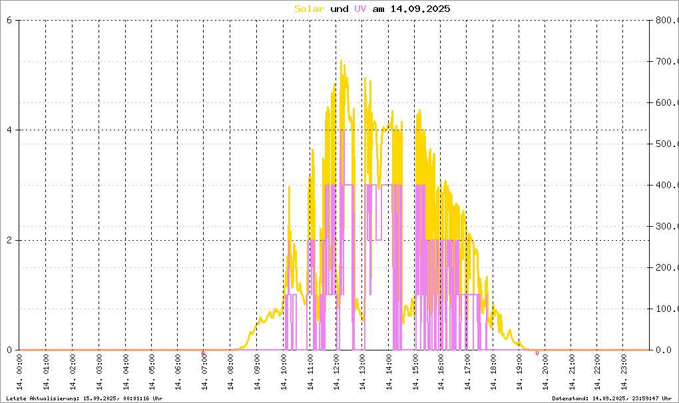This screenshot has width=679, height=403.
Task: Click the x-axis label '14. 08:00'
Action: click(x=230, y=372)
